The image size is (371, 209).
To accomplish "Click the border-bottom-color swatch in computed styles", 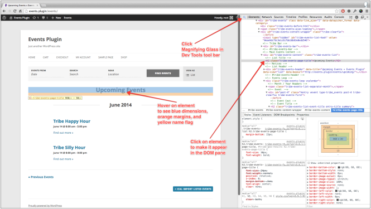I will tap(339, 167).
